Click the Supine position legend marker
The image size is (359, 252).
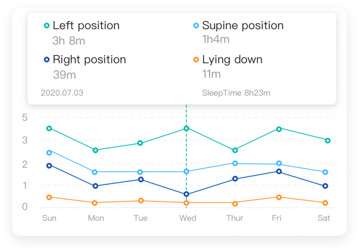(x=196, y=26)
